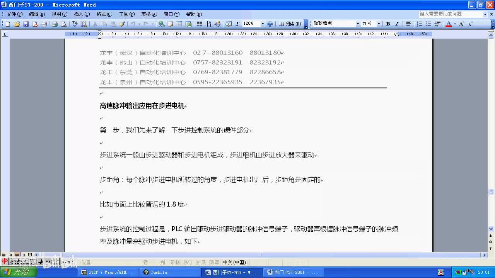This screenshot has width=495, height=278.
Task: Insert a table from the toolbar
Action: click(x=179, y=24)
